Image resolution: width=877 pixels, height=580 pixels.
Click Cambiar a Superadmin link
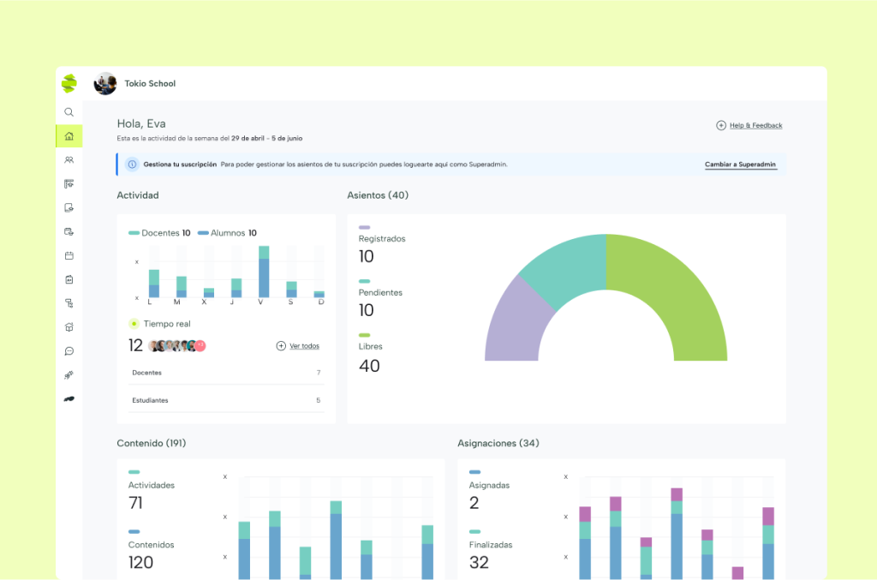(x=741, y=164)
